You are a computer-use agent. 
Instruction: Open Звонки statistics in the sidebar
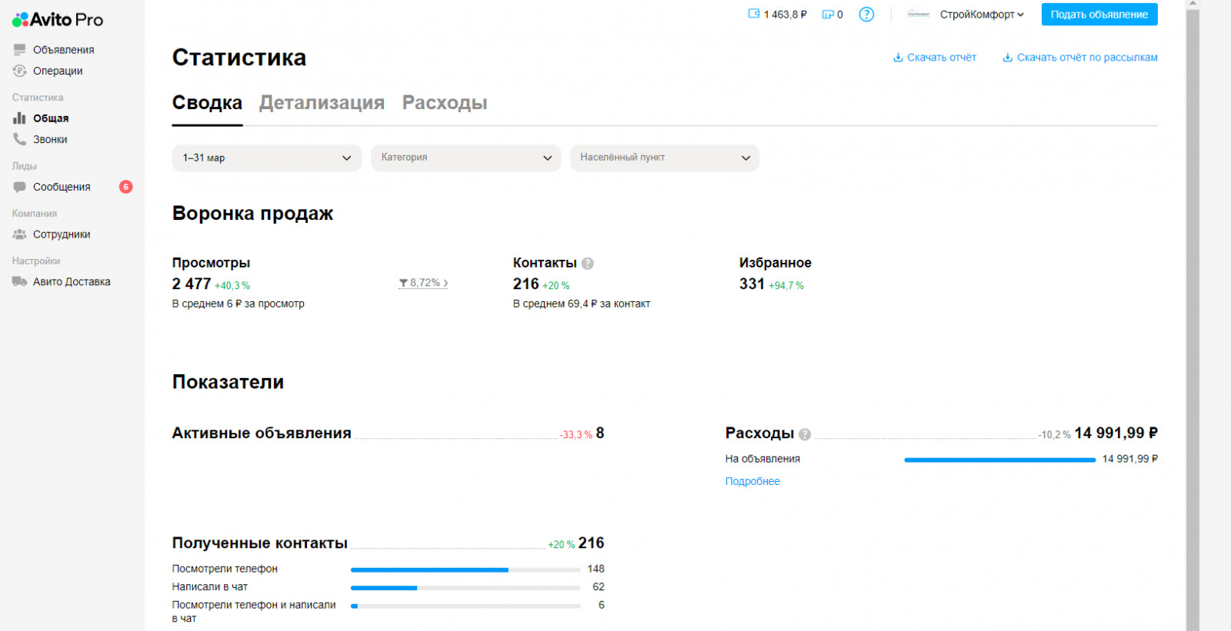[x=50, y=139]
